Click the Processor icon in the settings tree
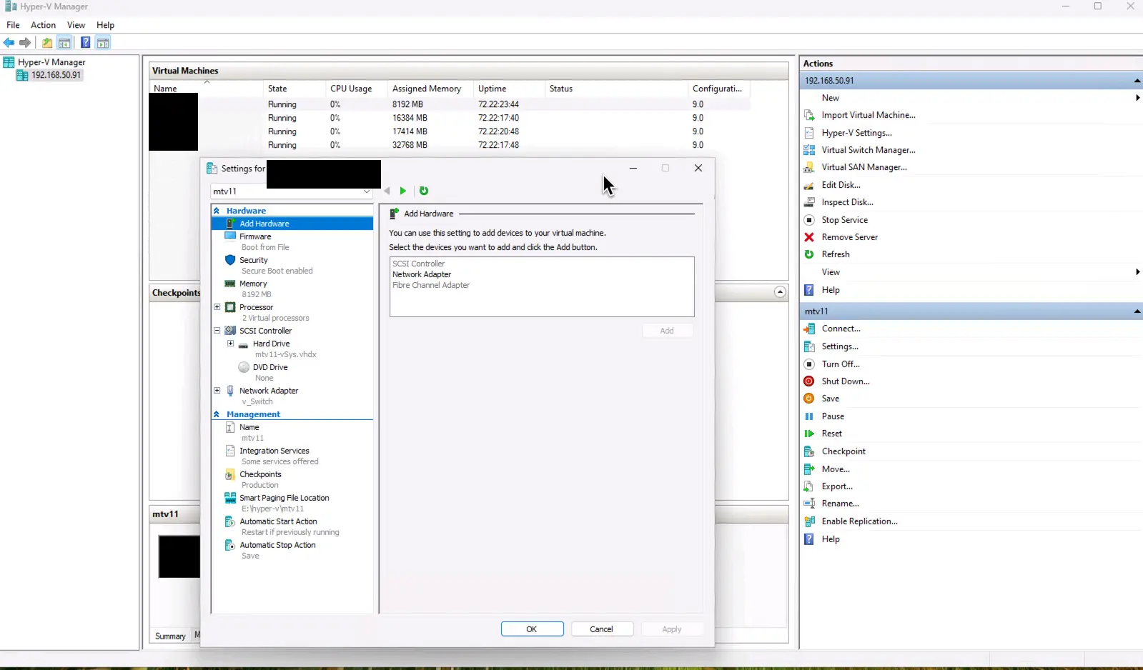1143x670 pixels. tap(230, 307)
